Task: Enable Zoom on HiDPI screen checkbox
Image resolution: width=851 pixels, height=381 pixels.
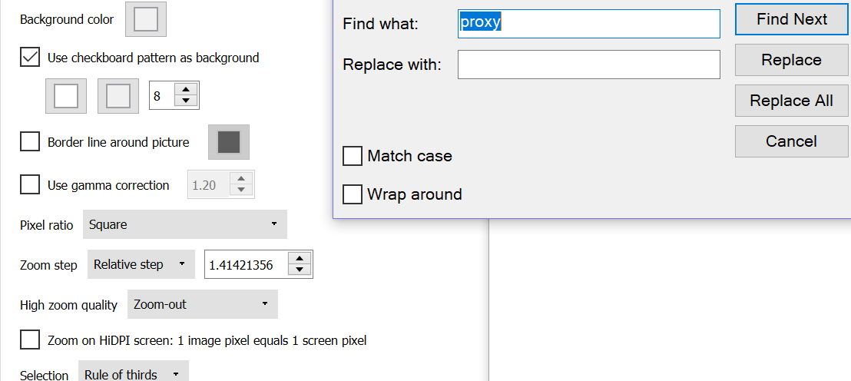Action: [30, 340]
